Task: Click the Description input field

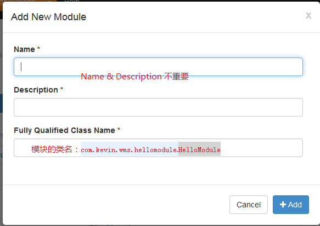Action: (x=158, y=107)
